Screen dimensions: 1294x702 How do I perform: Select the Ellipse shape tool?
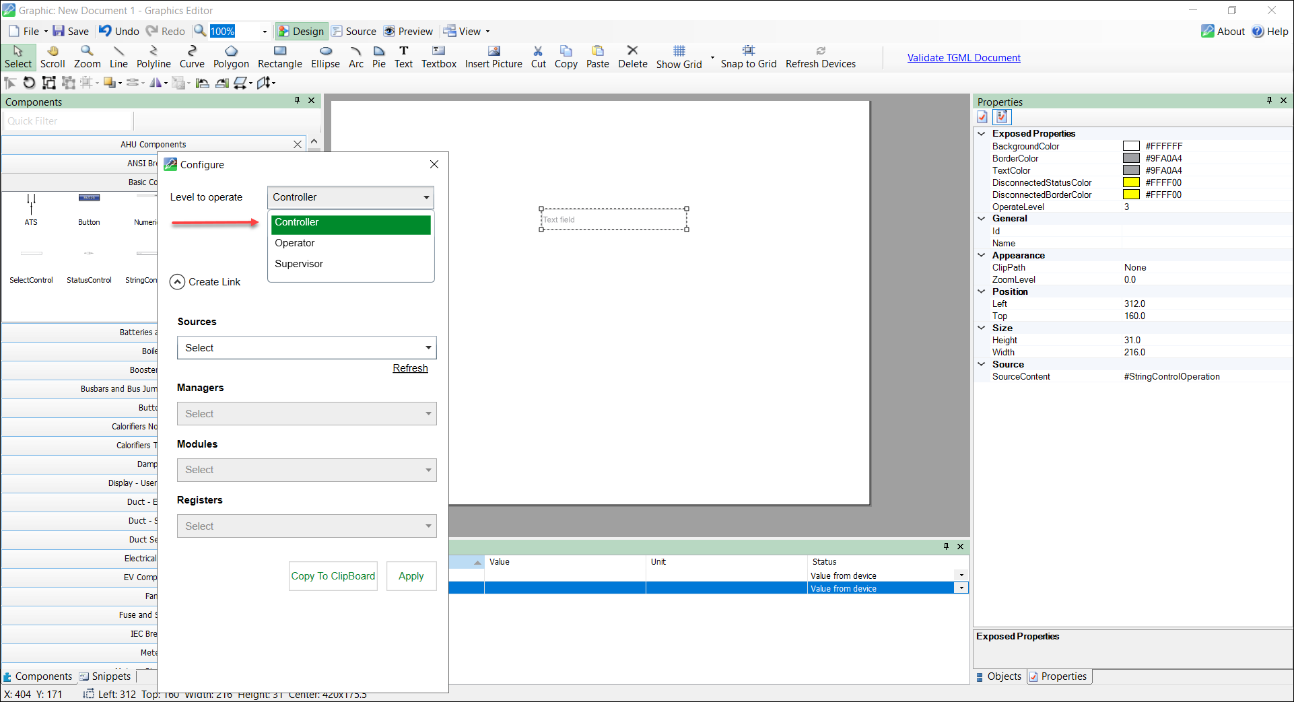[x=325, y=57]
